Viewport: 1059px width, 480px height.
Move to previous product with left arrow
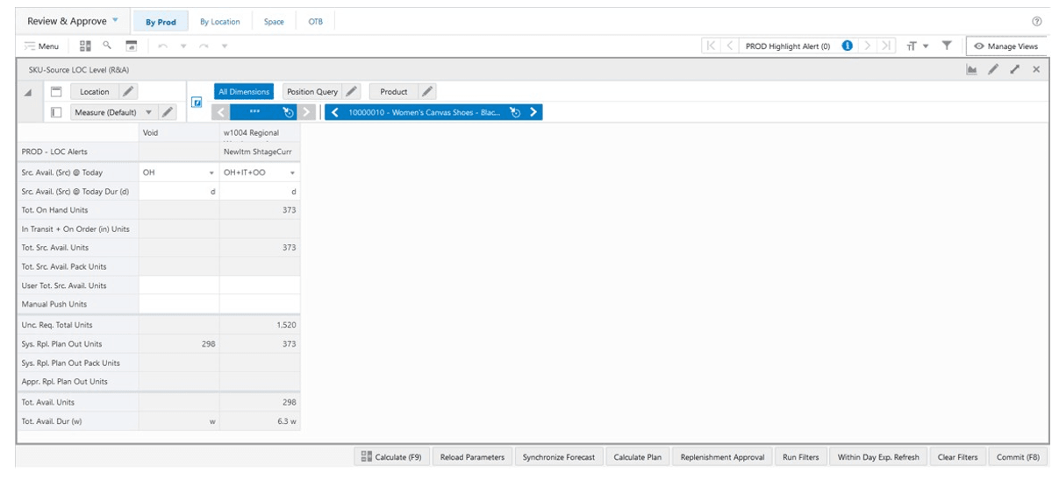pos(335,112)
